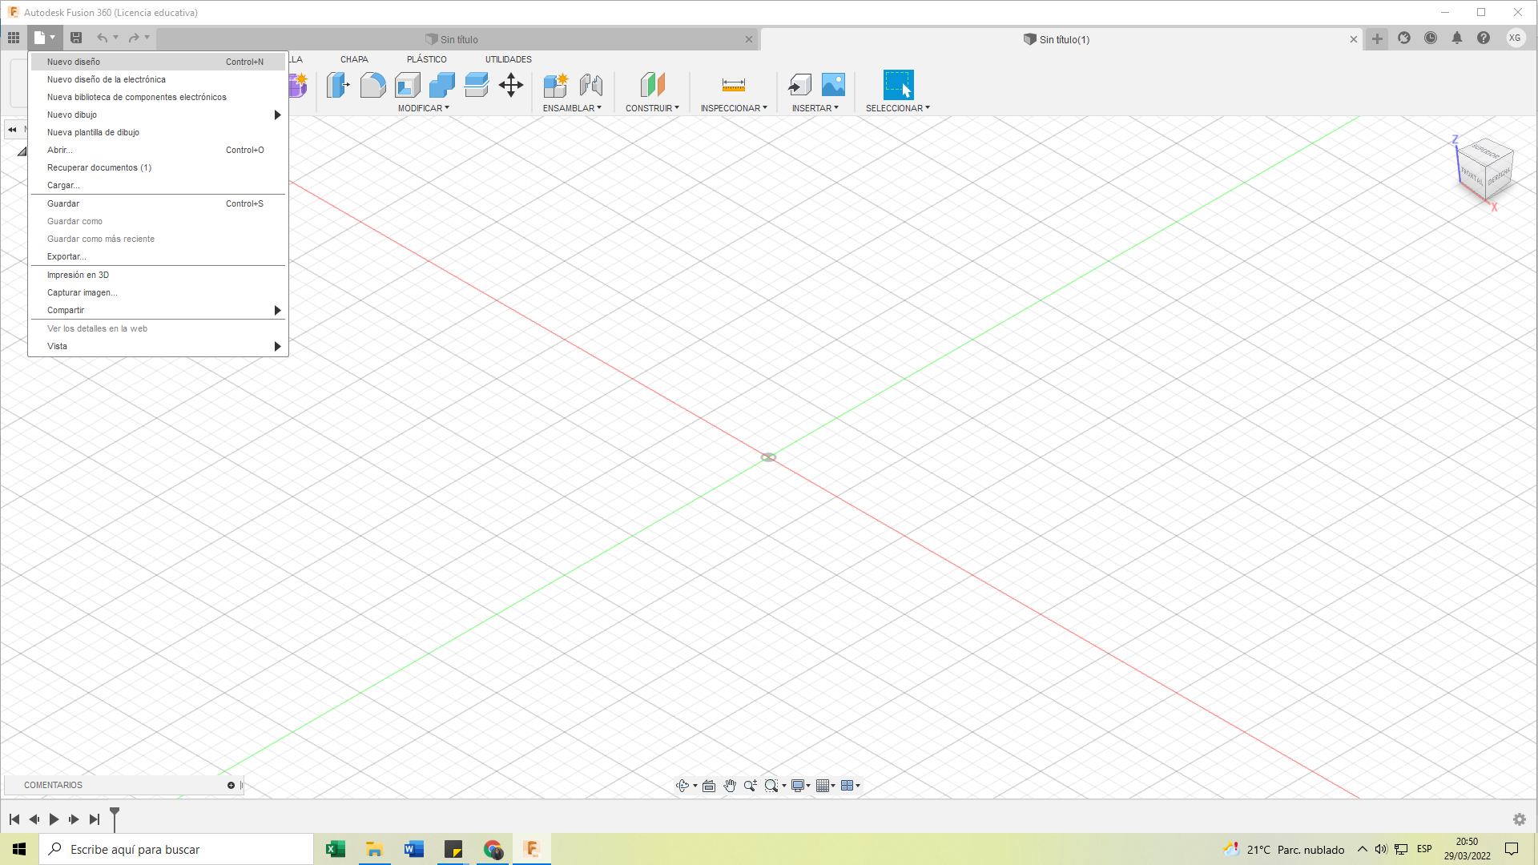Click the Measure ruler icon
The image size is (1538, 865).
733,85
